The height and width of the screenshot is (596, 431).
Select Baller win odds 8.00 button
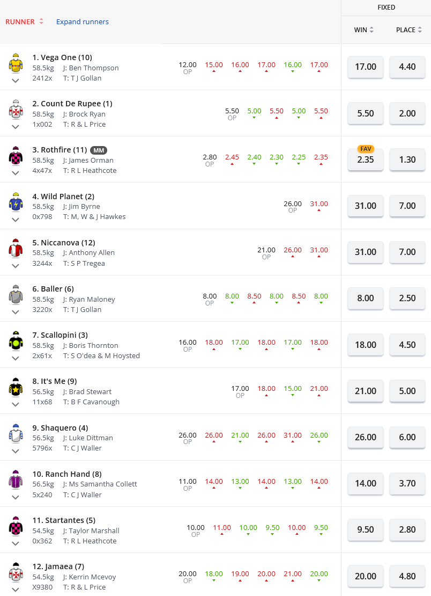click(x=366, y=298)
